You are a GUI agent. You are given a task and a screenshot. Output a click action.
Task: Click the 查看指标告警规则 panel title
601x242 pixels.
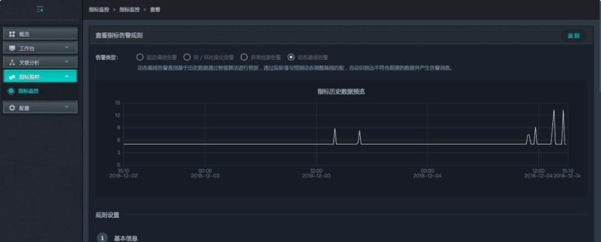click(119, 36)
